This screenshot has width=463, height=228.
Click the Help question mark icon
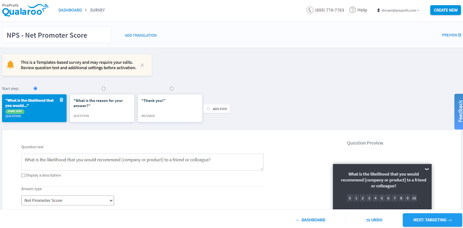click(x=352, y=10)
